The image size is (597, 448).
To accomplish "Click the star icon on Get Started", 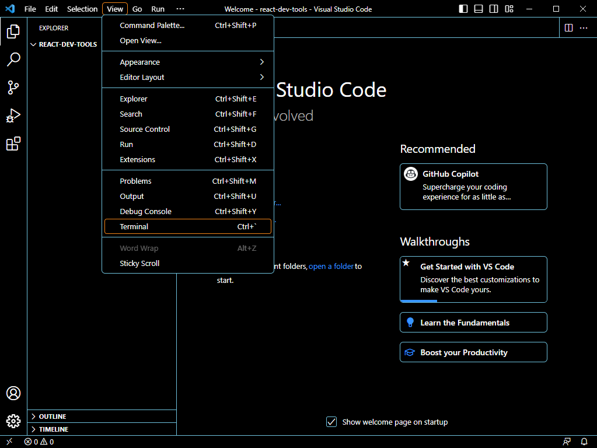I will pyautogui.click(x=406, y=262).
